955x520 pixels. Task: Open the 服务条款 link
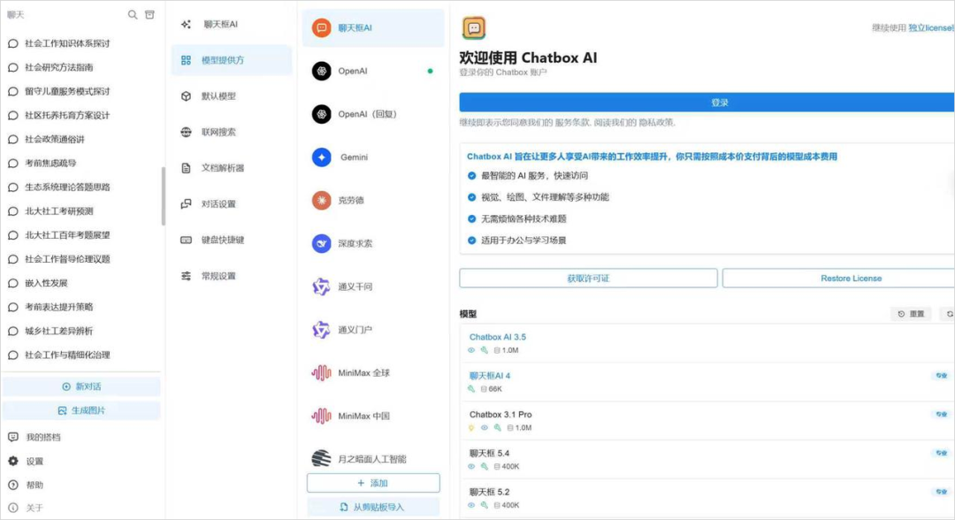[x=573, y=122]
